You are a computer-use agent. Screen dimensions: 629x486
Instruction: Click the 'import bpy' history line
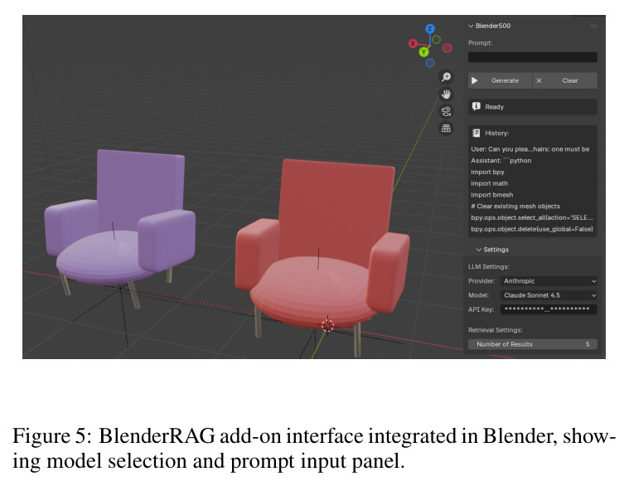click(x=487, y=172)
